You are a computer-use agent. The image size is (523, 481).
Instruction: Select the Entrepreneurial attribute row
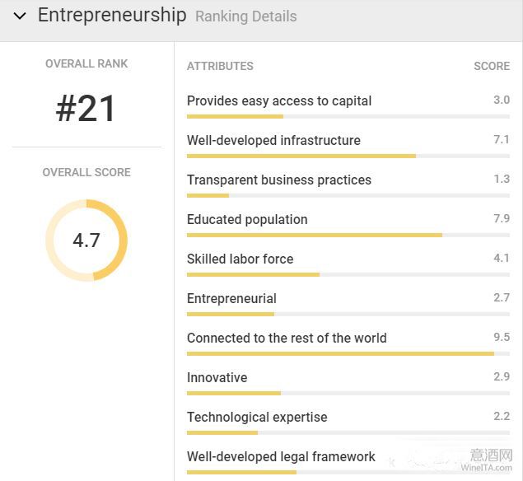[348, 303]
